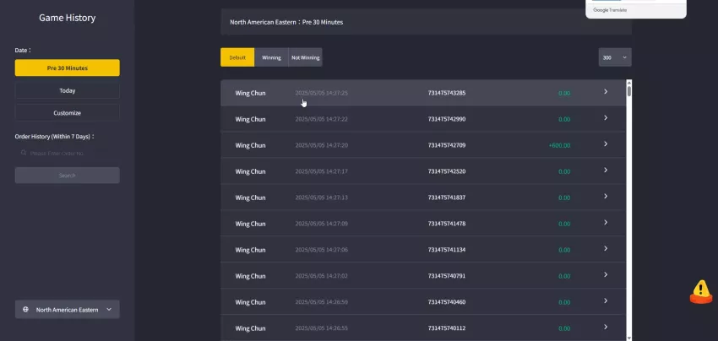Open details arrow for order 731475743285
Image resolution: width=718 pixels, height=341 pixels.
pyautogui.click(x=606, y=91)
